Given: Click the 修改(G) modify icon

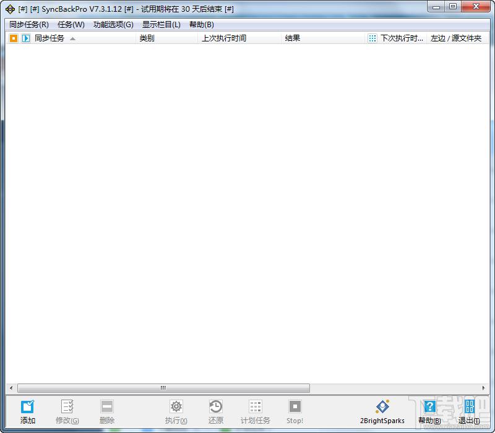Looking at the screenshot, I should click(x=67, y=406).
